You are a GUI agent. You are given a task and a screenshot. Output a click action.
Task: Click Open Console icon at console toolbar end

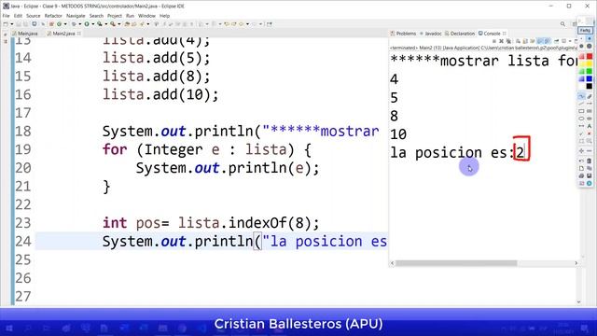click(576, 41)
